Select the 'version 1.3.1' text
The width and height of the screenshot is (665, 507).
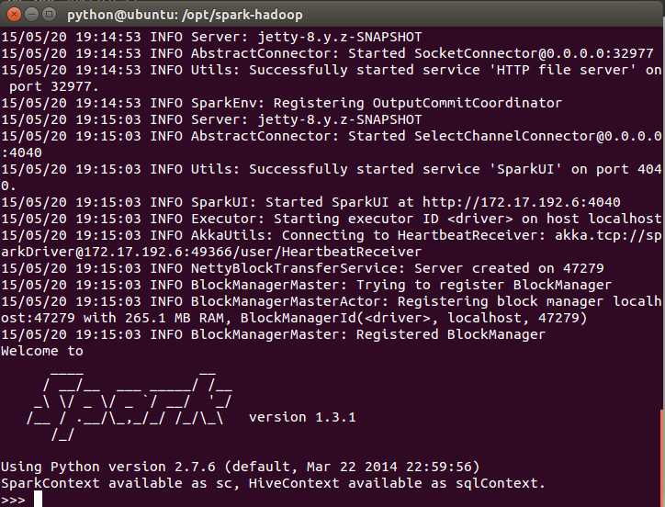point(301,417)
